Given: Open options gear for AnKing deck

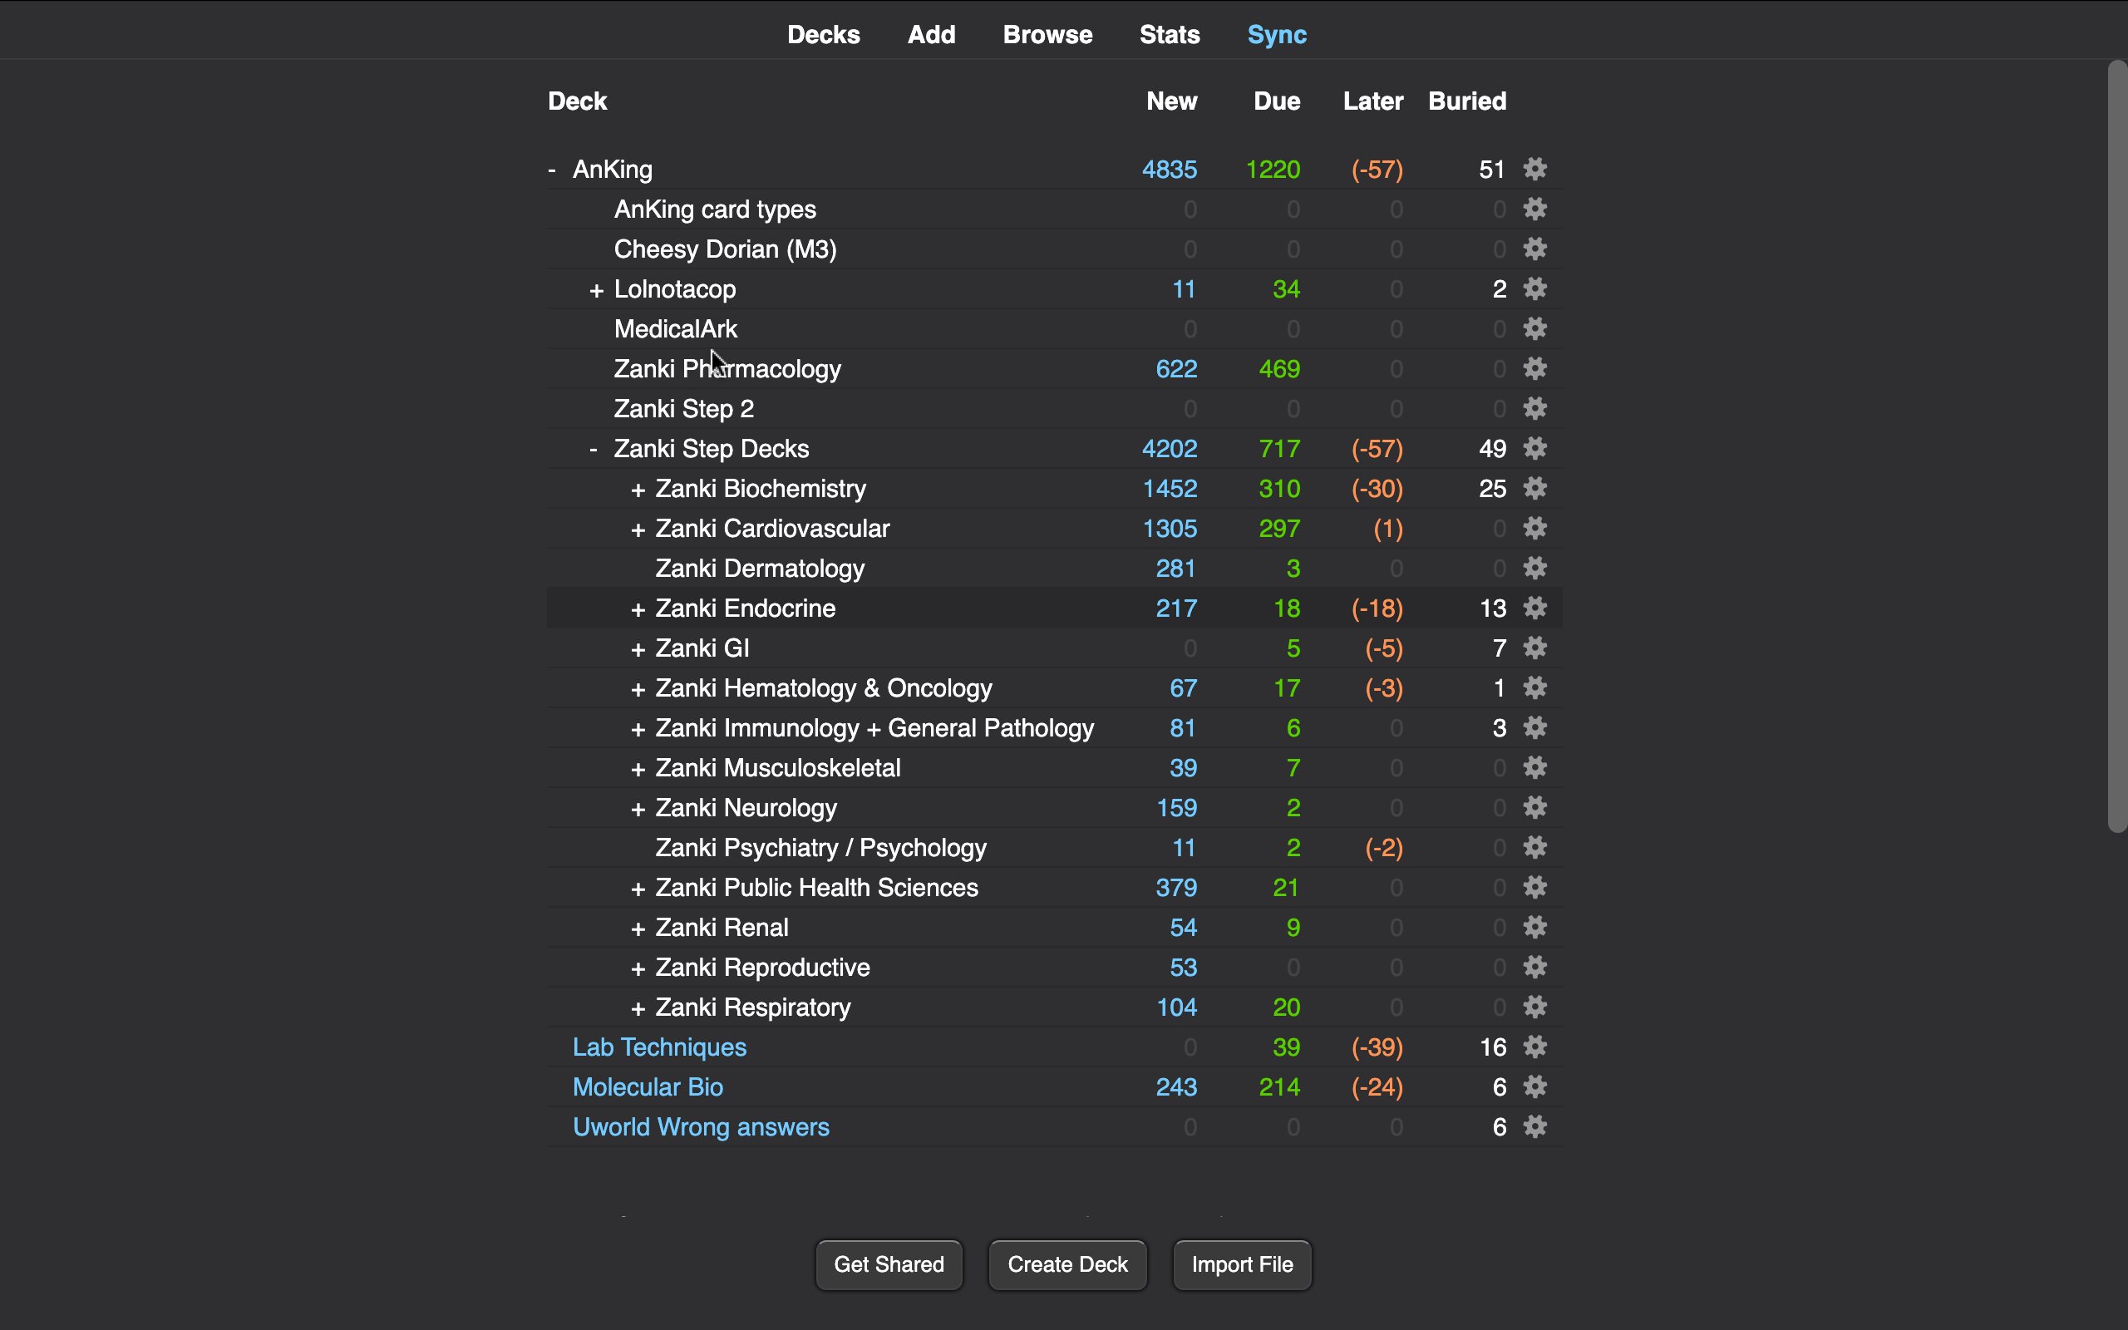Looking at the screenshot, I should [1534, 169].
